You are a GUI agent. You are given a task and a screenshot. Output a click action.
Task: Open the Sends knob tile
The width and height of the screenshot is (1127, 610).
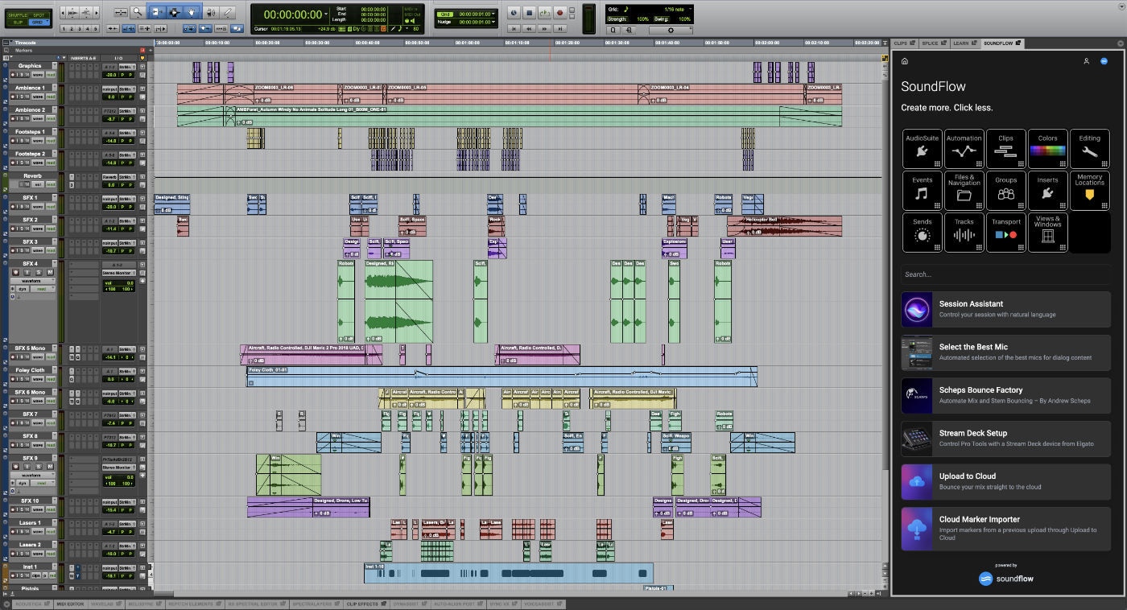coord(923,233)
